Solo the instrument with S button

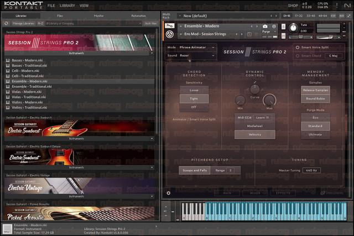[x=283, y=27]
